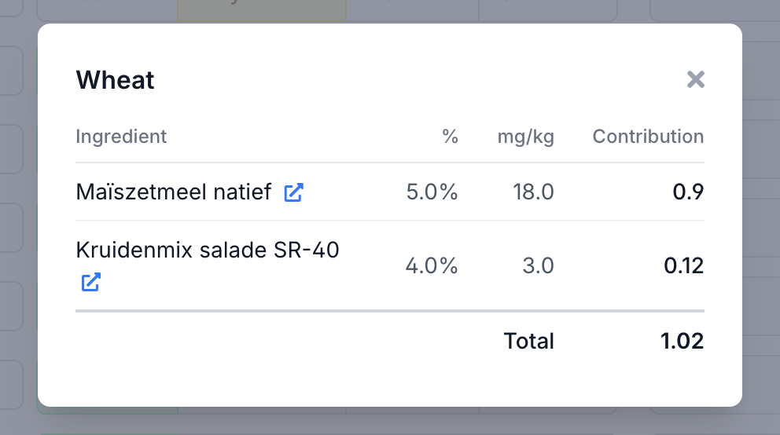780x435 pixels.
Task: Click the Contribution column header
Action: (648, 137)
